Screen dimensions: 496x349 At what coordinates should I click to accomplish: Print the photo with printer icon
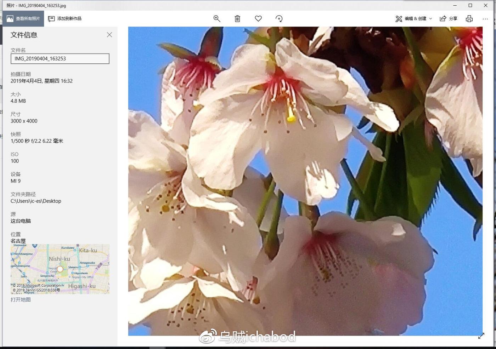(469, 19)
